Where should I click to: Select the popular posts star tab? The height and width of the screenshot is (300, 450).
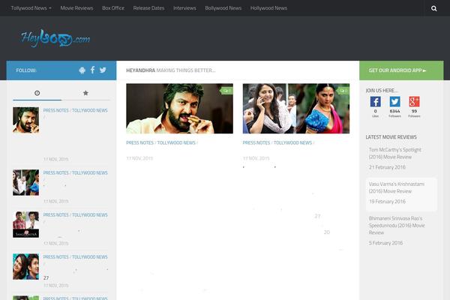(85, 93)
